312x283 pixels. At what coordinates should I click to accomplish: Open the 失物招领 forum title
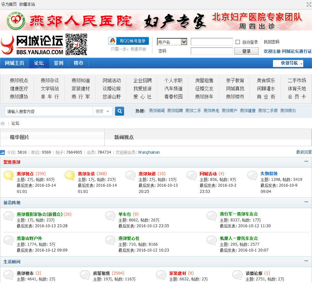[x=269, y=173]
